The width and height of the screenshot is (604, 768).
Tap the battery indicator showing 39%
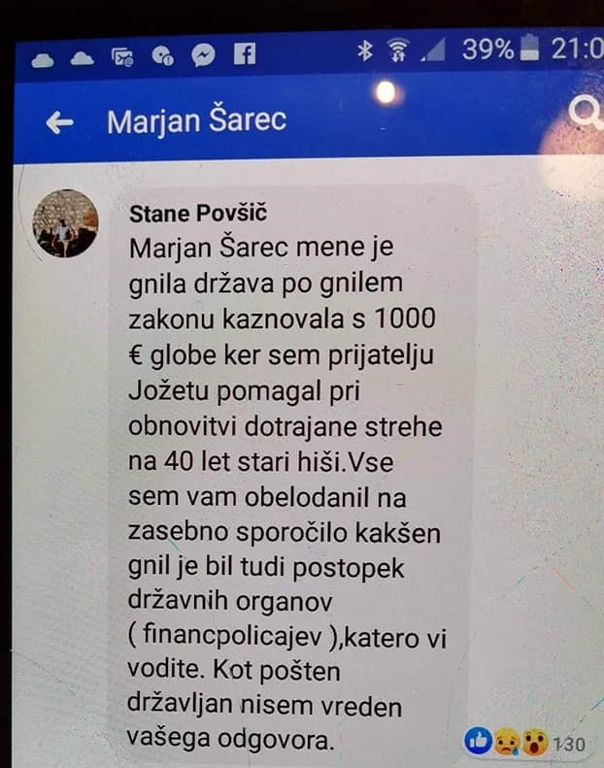coord(529,48)
